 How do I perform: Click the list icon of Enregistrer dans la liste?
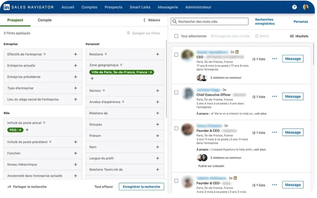point(212,36)
